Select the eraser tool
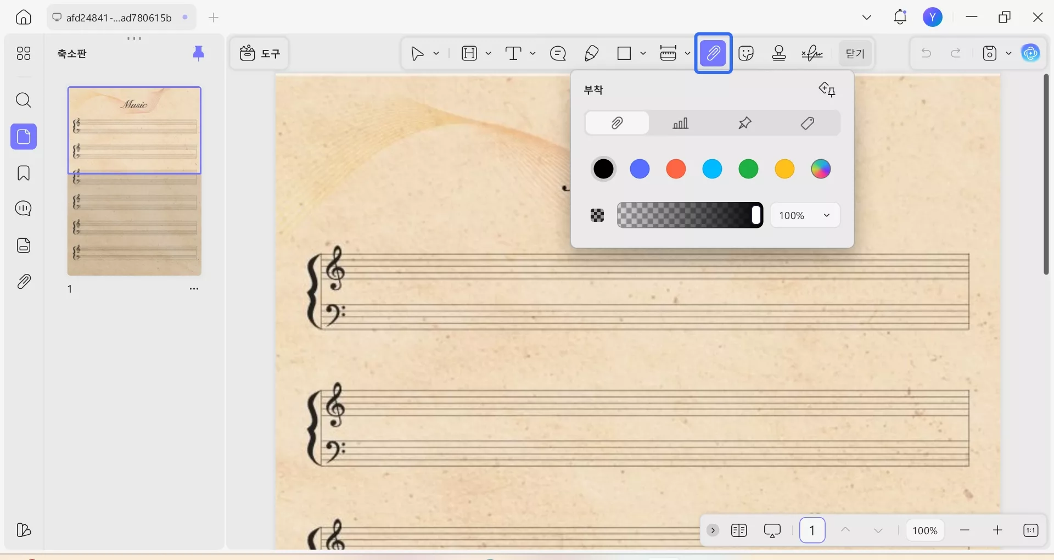 [x=591, y=53]
